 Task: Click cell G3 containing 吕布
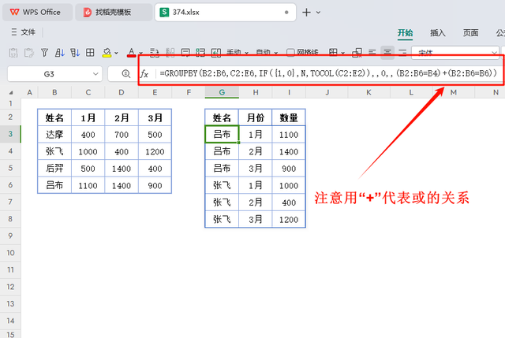222,134
